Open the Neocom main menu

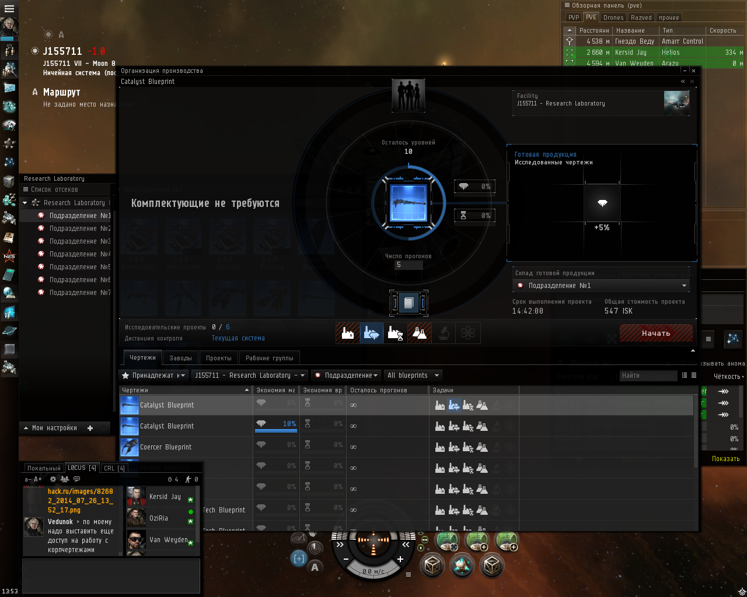coord(9,9)
